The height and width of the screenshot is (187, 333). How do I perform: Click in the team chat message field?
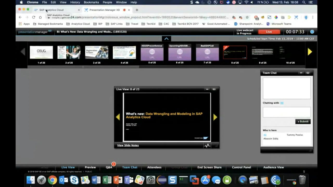(287, 112)
